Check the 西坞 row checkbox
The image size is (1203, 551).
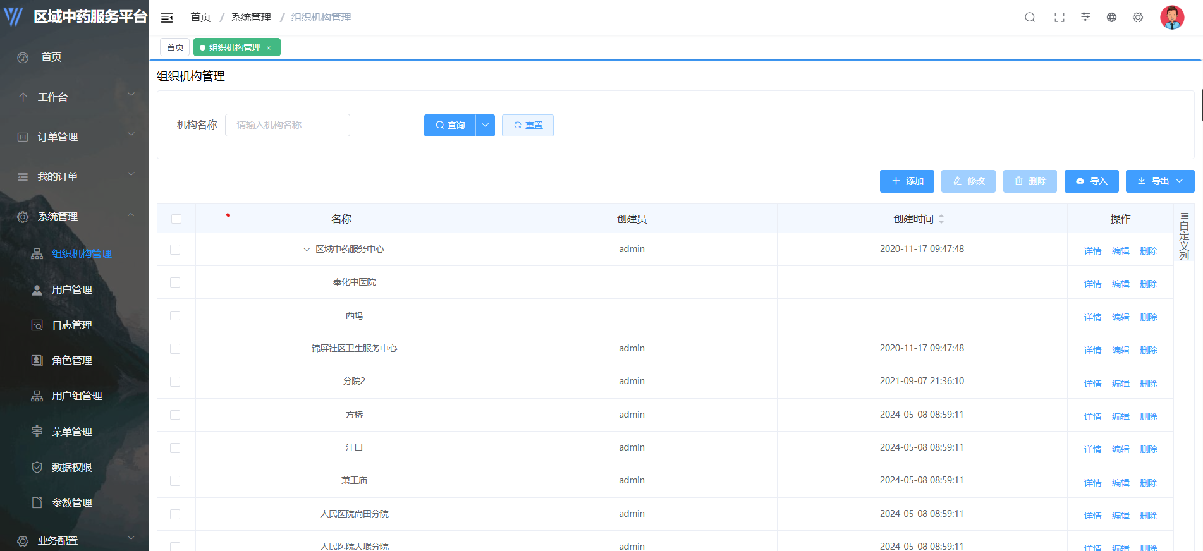[x=175, y=316]
